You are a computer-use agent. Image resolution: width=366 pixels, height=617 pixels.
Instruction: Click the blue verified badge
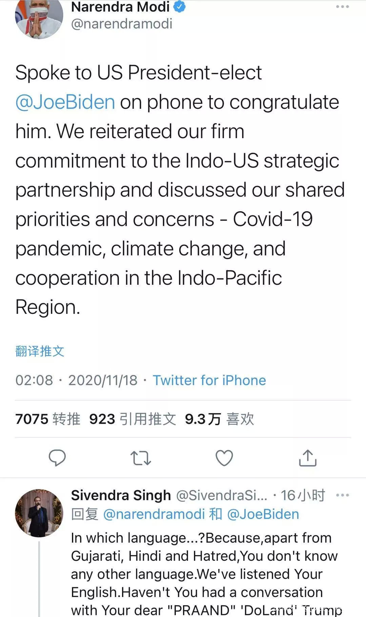point(180,6)
